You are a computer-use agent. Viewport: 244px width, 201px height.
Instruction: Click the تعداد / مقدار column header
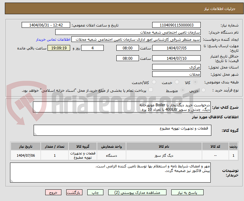(x=55, y=146)
